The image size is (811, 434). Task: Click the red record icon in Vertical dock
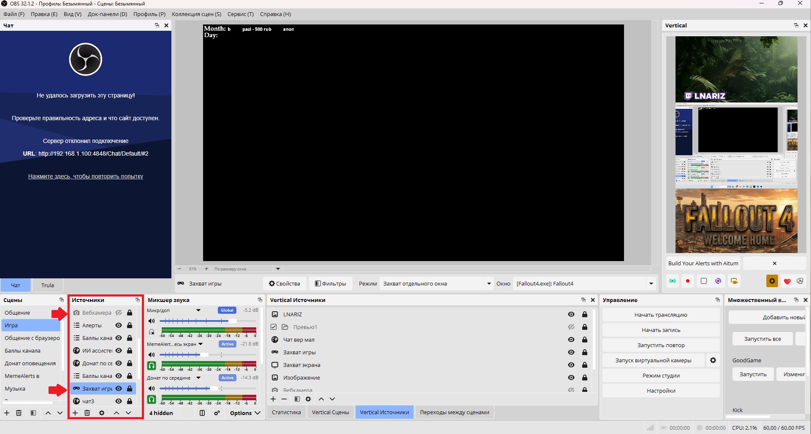tap(688, 281)
